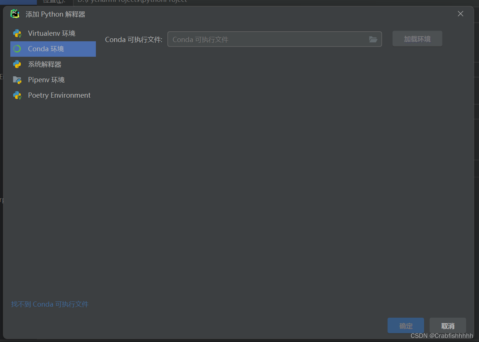Select the Conda 环境 entry
This screenshot has height=342, width=479.
(53, 49)
